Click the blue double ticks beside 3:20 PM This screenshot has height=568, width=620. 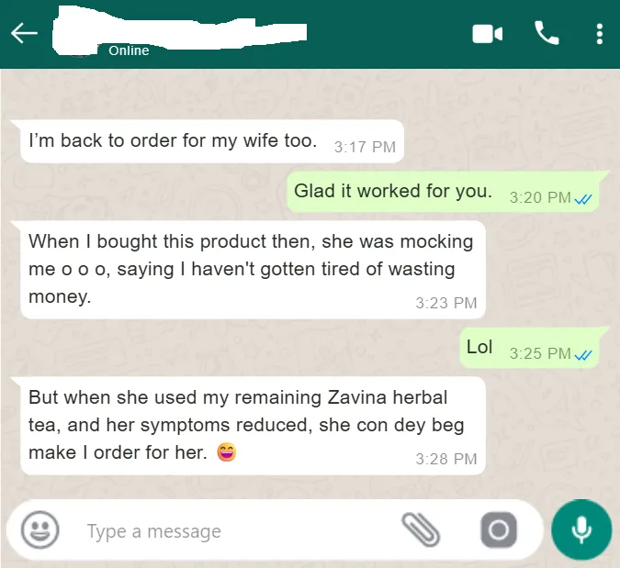(x=583, y=199)
